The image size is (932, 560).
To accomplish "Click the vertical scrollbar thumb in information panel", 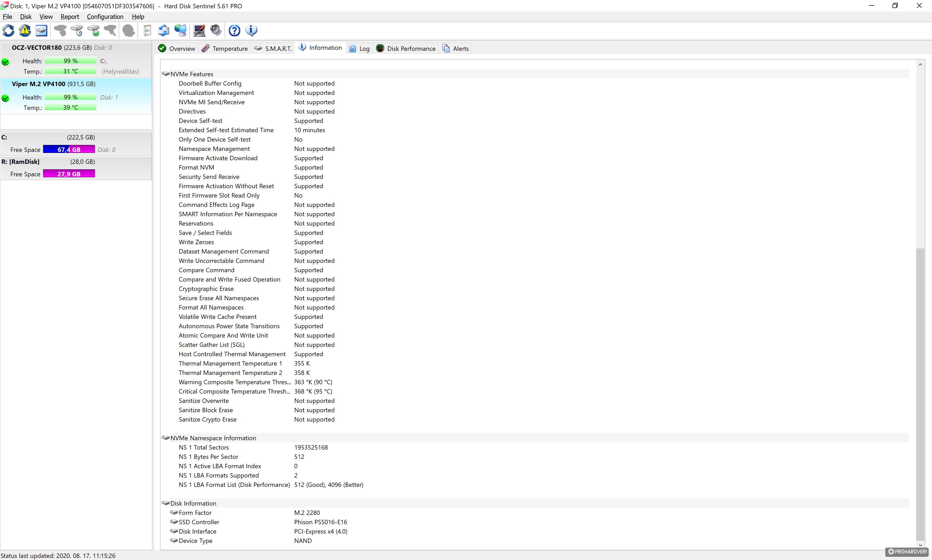I will point(920,394).
